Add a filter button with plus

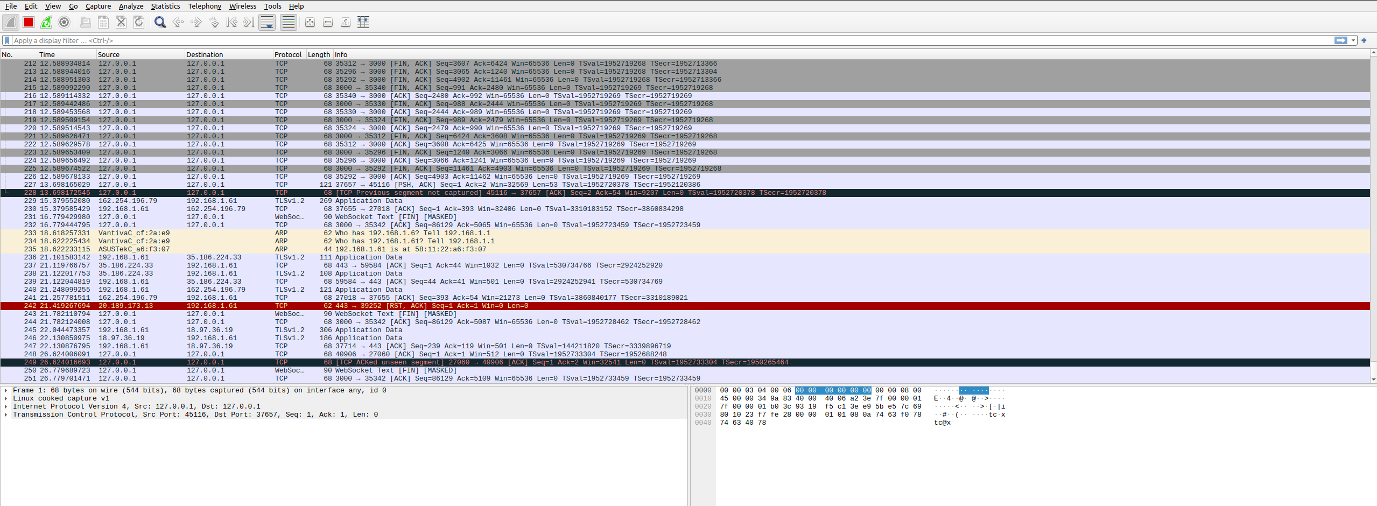[1364, 40]
